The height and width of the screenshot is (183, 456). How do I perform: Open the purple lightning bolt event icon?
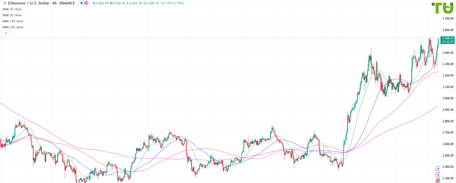[x=438, y=175]
